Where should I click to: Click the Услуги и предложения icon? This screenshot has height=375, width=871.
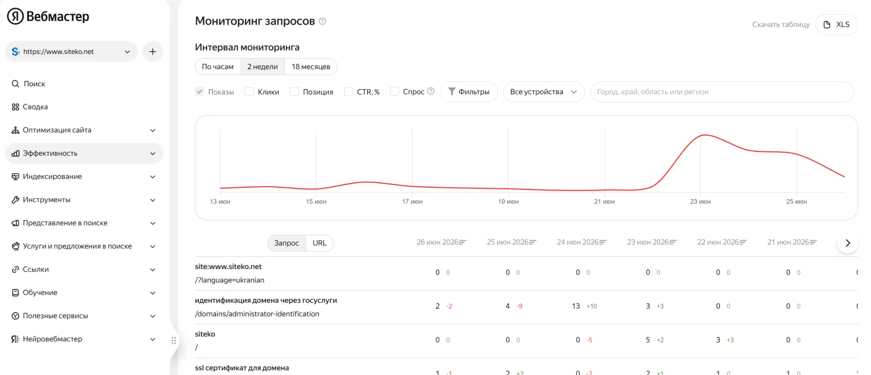tap(15, 247)
